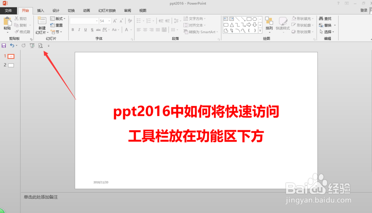
Task: Open the font size 54 dropdown
Action: click(109, 21)
